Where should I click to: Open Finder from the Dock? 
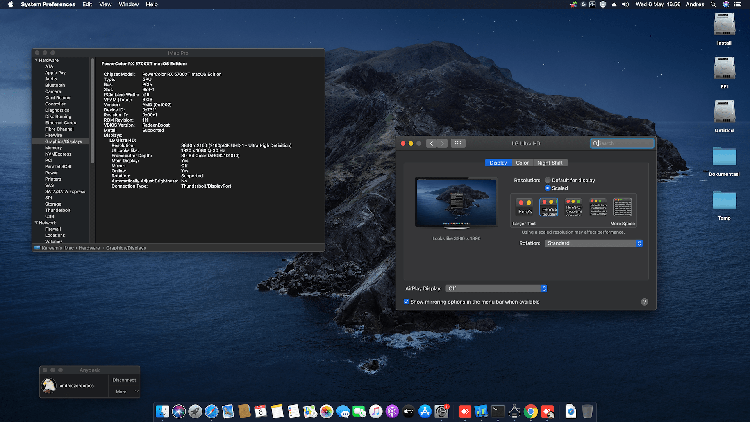(162, 411)
